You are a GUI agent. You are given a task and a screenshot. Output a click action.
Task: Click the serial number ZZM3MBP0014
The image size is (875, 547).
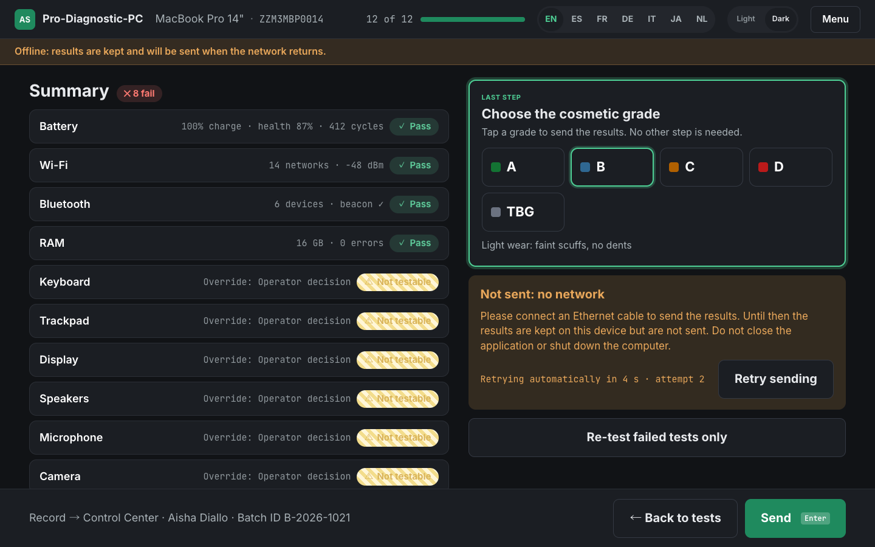click(x=291, y=19)
